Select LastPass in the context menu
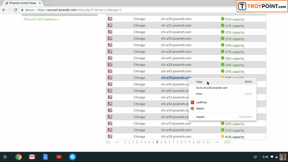288x162 pixels. pyautogui.click(x=222, y=102)
